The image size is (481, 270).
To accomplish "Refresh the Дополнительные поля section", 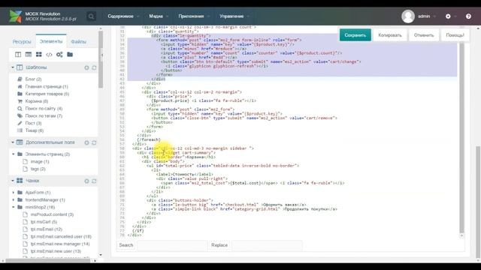I will (x=94, y=142).
